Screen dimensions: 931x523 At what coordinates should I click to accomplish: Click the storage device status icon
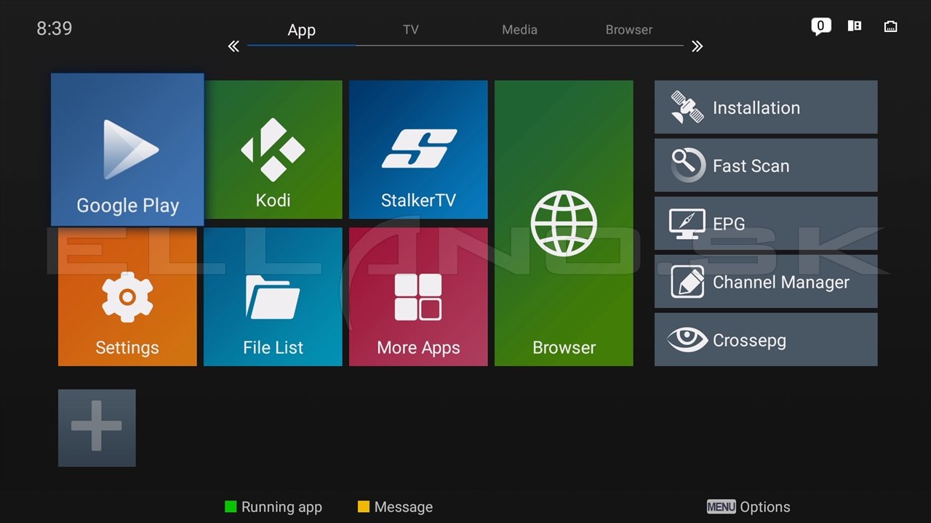[x=855, y=26]
